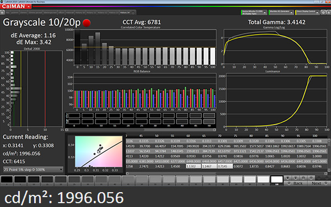This screenshot has width=331, height=207.
Task: Click the fourth measurement control icon above Next
Action: click(311, 178)
